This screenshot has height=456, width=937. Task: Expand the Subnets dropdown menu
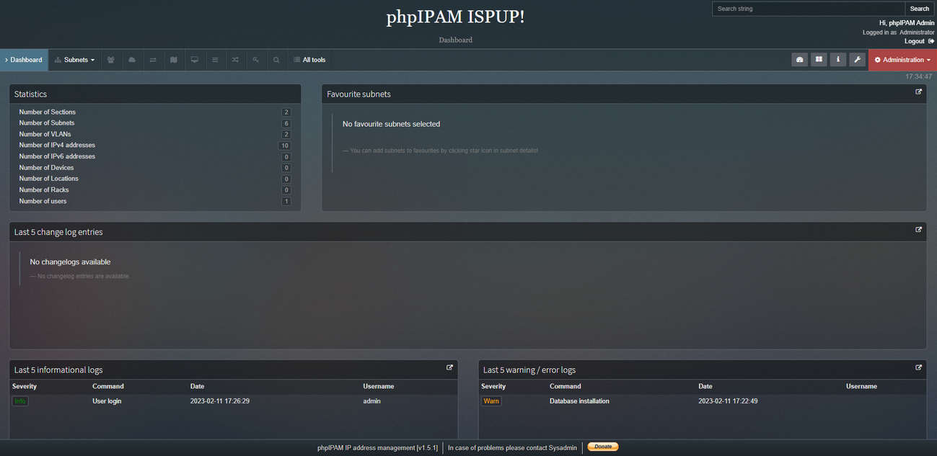click(75, 60)
